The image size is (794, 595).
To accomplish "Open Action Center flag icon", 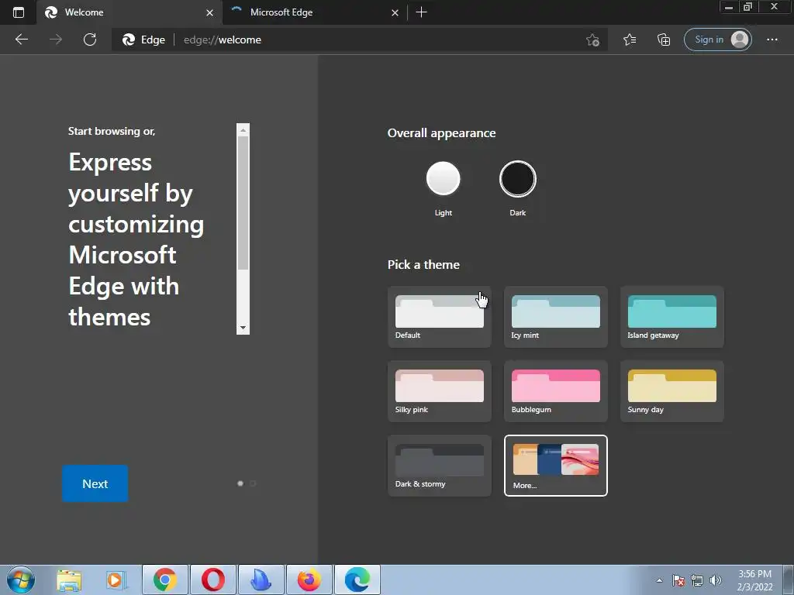I will 678,580.
